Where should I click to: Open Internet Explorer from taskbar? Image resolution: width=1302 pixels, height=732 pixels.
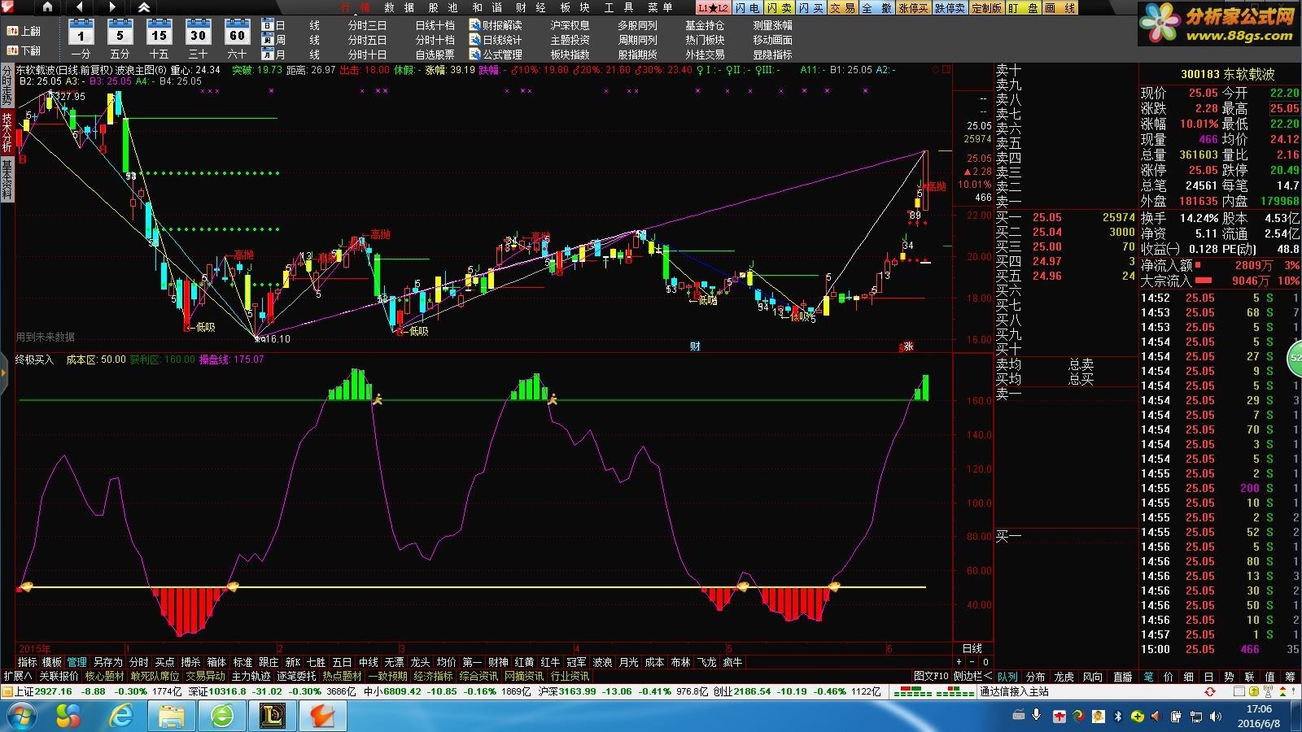point(121,717)
